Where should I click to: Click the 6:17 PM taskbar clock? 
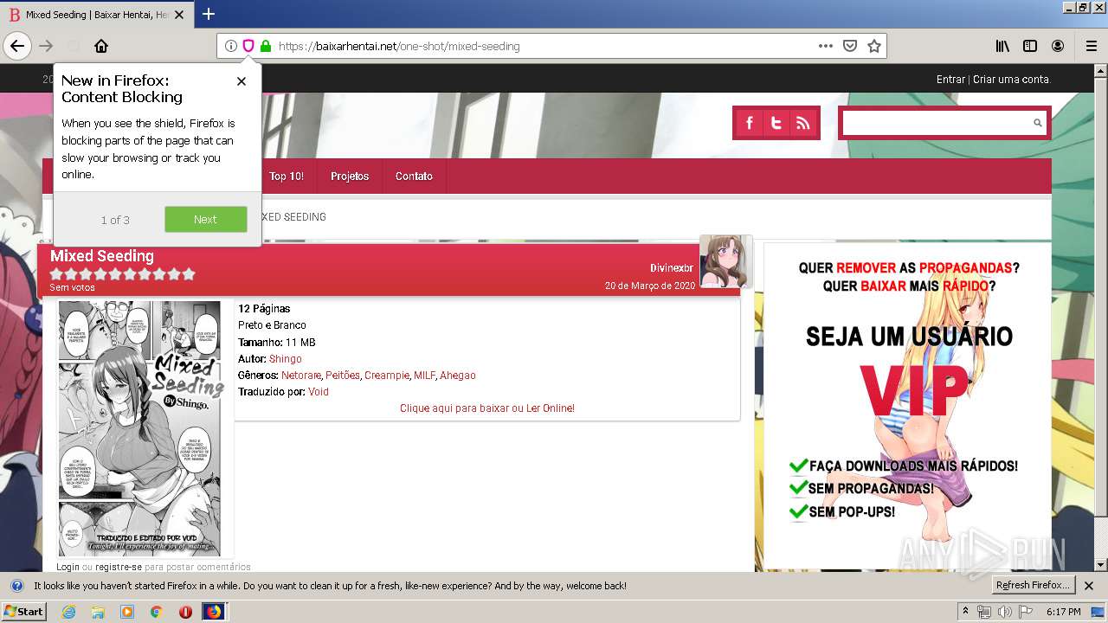coord(1063,612)
